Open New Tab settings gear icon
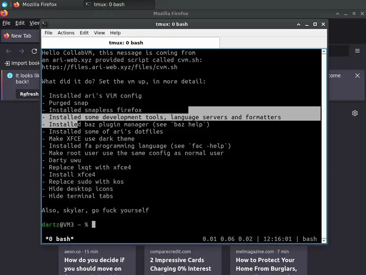 355,113
